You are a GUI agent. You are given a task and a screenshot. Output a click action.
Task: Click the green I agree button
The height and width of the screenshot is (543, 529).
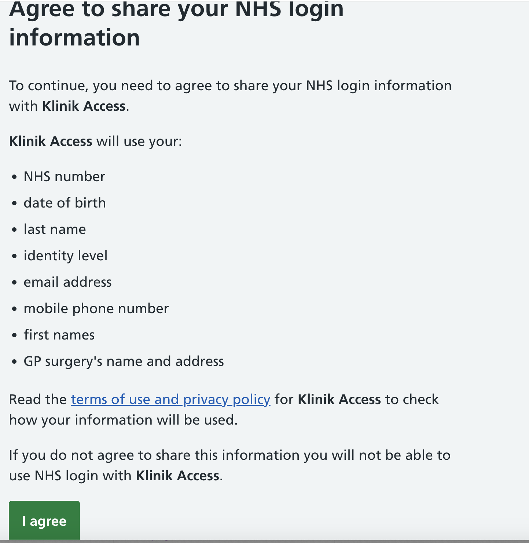[x=44, y=521]
